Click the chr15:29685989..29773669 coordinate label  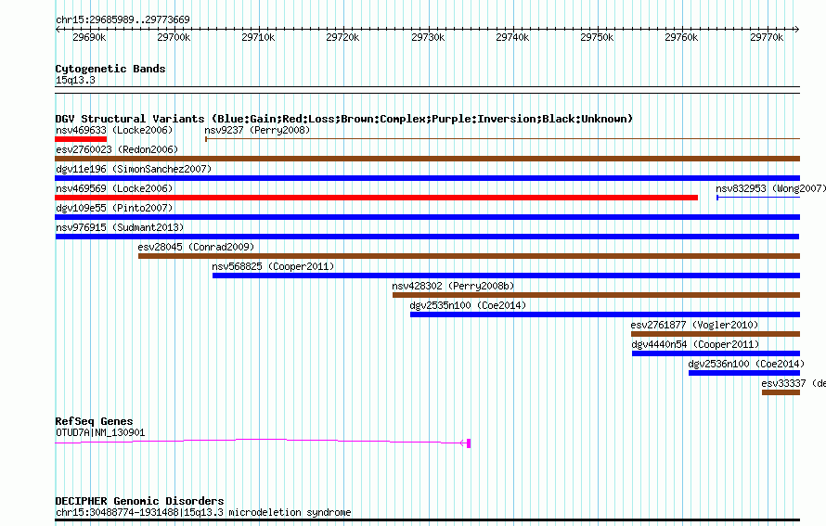coord(123,19)
